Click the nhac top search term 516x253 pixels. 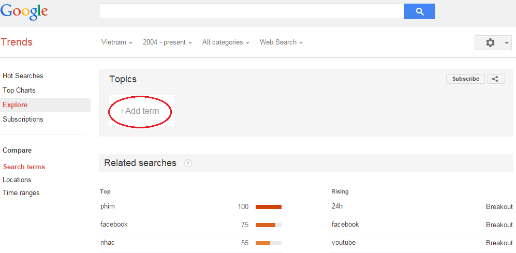[x=107, y=243]
